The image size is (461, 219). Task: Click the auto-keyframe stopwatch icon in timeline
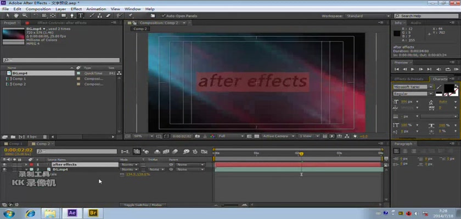[x=195, y=152]
